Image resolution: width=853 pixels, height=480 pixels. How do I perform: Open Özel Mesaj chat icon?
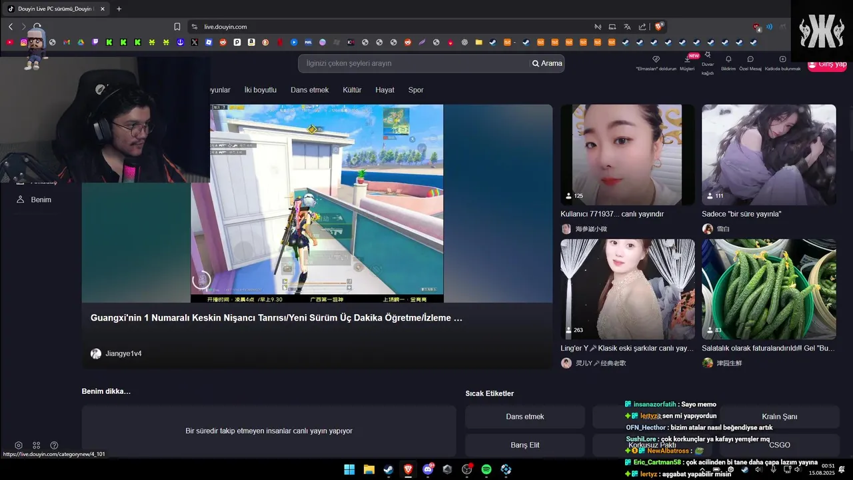coord(750,59)
